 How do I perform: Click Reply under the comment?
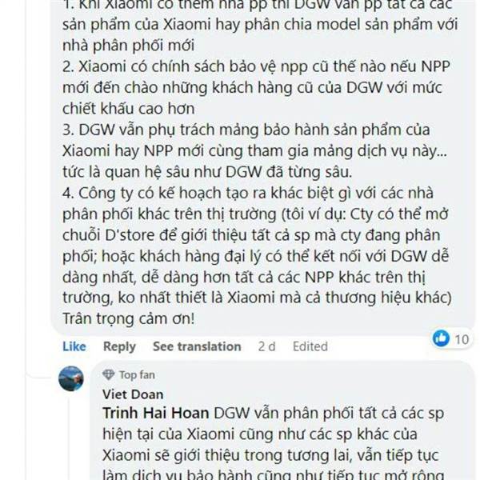[x=119, y=347]
